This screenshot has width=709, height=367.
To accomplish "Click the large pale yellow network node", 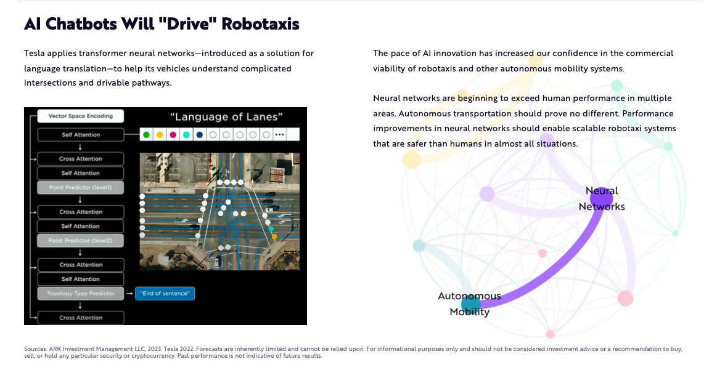I will point(411,159).
